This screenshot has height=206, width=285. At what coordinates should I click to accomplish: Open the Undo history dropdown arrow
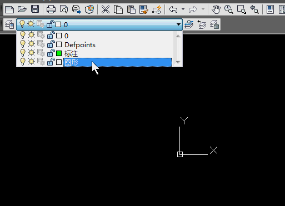click(x=183, y=9)
